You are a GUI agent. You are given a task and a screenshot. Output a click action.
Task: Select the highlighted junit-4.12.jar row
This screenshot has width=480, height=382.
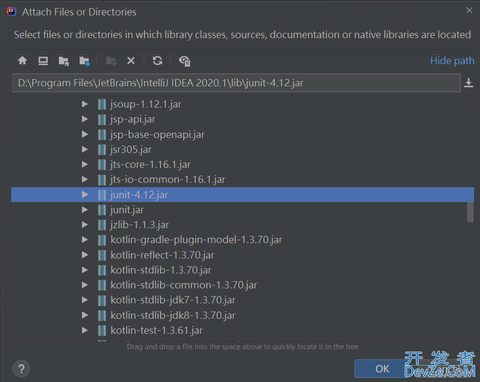(x=243, y=195)
